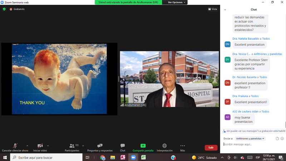Open the network status icon in the system tray
Screen dimensions: 286x161
[242, 157]
